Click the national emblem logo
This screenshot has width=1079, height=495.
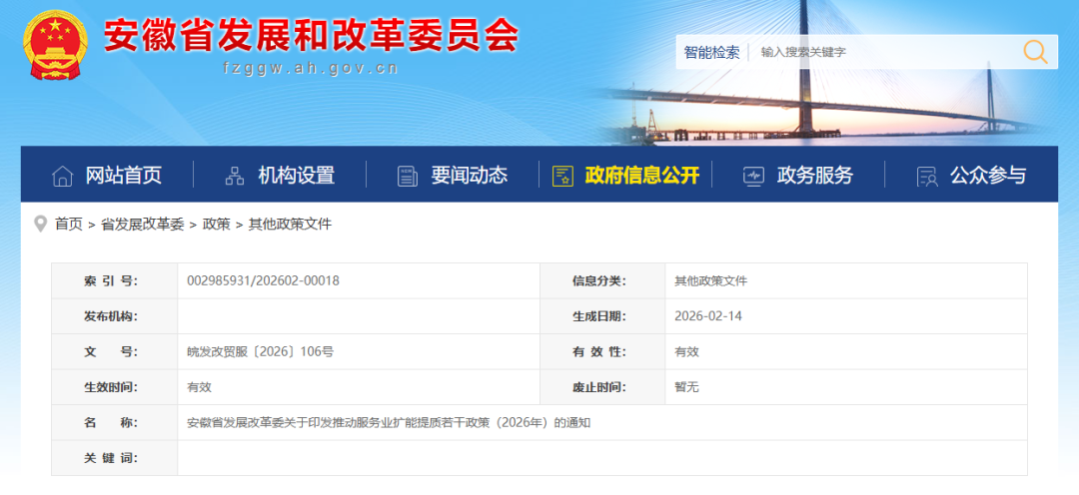[56, 45]
